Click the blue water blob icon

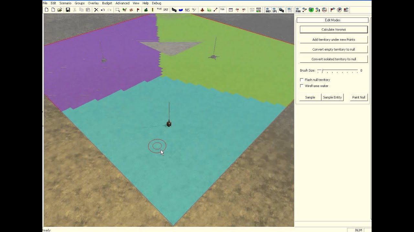(181, 10)
